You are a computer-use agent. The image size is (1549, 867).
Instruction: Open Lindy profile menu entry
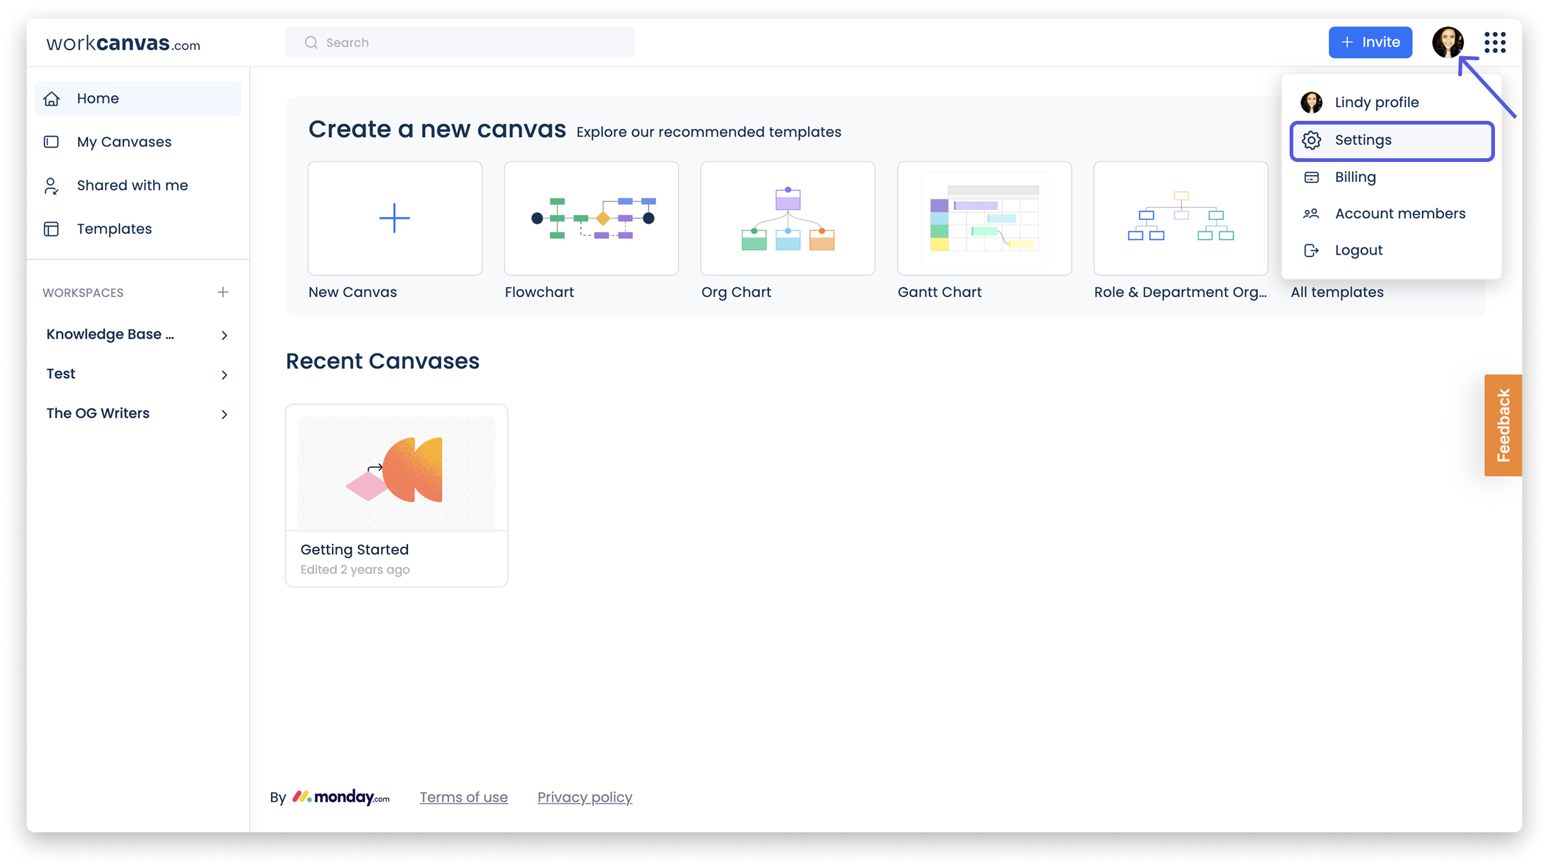click(1376, 103)
